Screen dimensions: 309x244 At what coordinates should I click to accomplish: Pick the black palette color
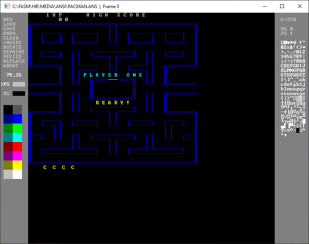point(8,110)
